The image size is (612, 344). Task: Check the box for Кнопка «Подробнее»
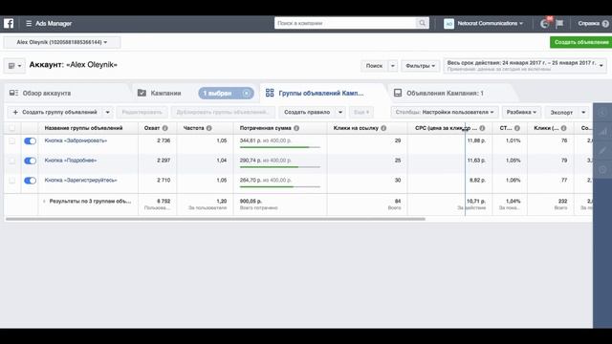[12, 161]
